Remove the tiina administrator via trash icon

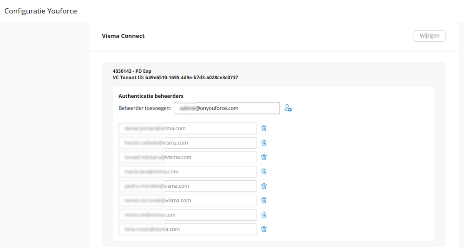click(x=264, y=229)
